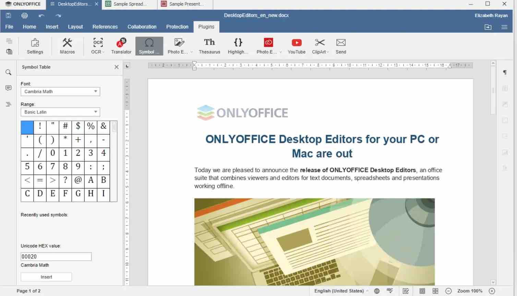
Task: Open the Macros plugin
Action: [x=67, y=46]
